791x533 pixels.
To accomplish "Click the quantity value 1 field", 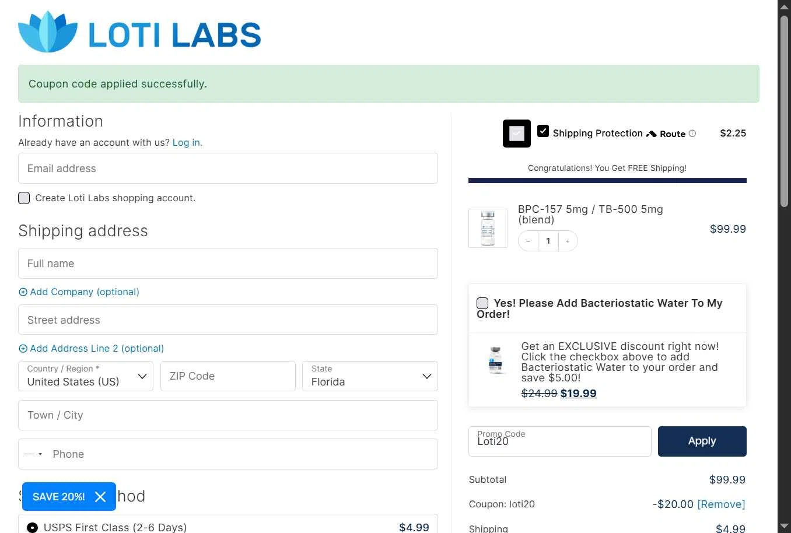I will (x=548, y=241).
